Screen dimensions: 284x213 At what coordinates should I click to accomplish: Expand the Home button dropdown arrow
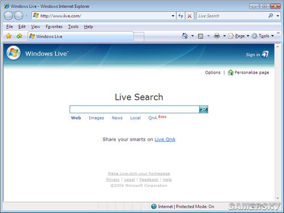click(x=193, y=36)
